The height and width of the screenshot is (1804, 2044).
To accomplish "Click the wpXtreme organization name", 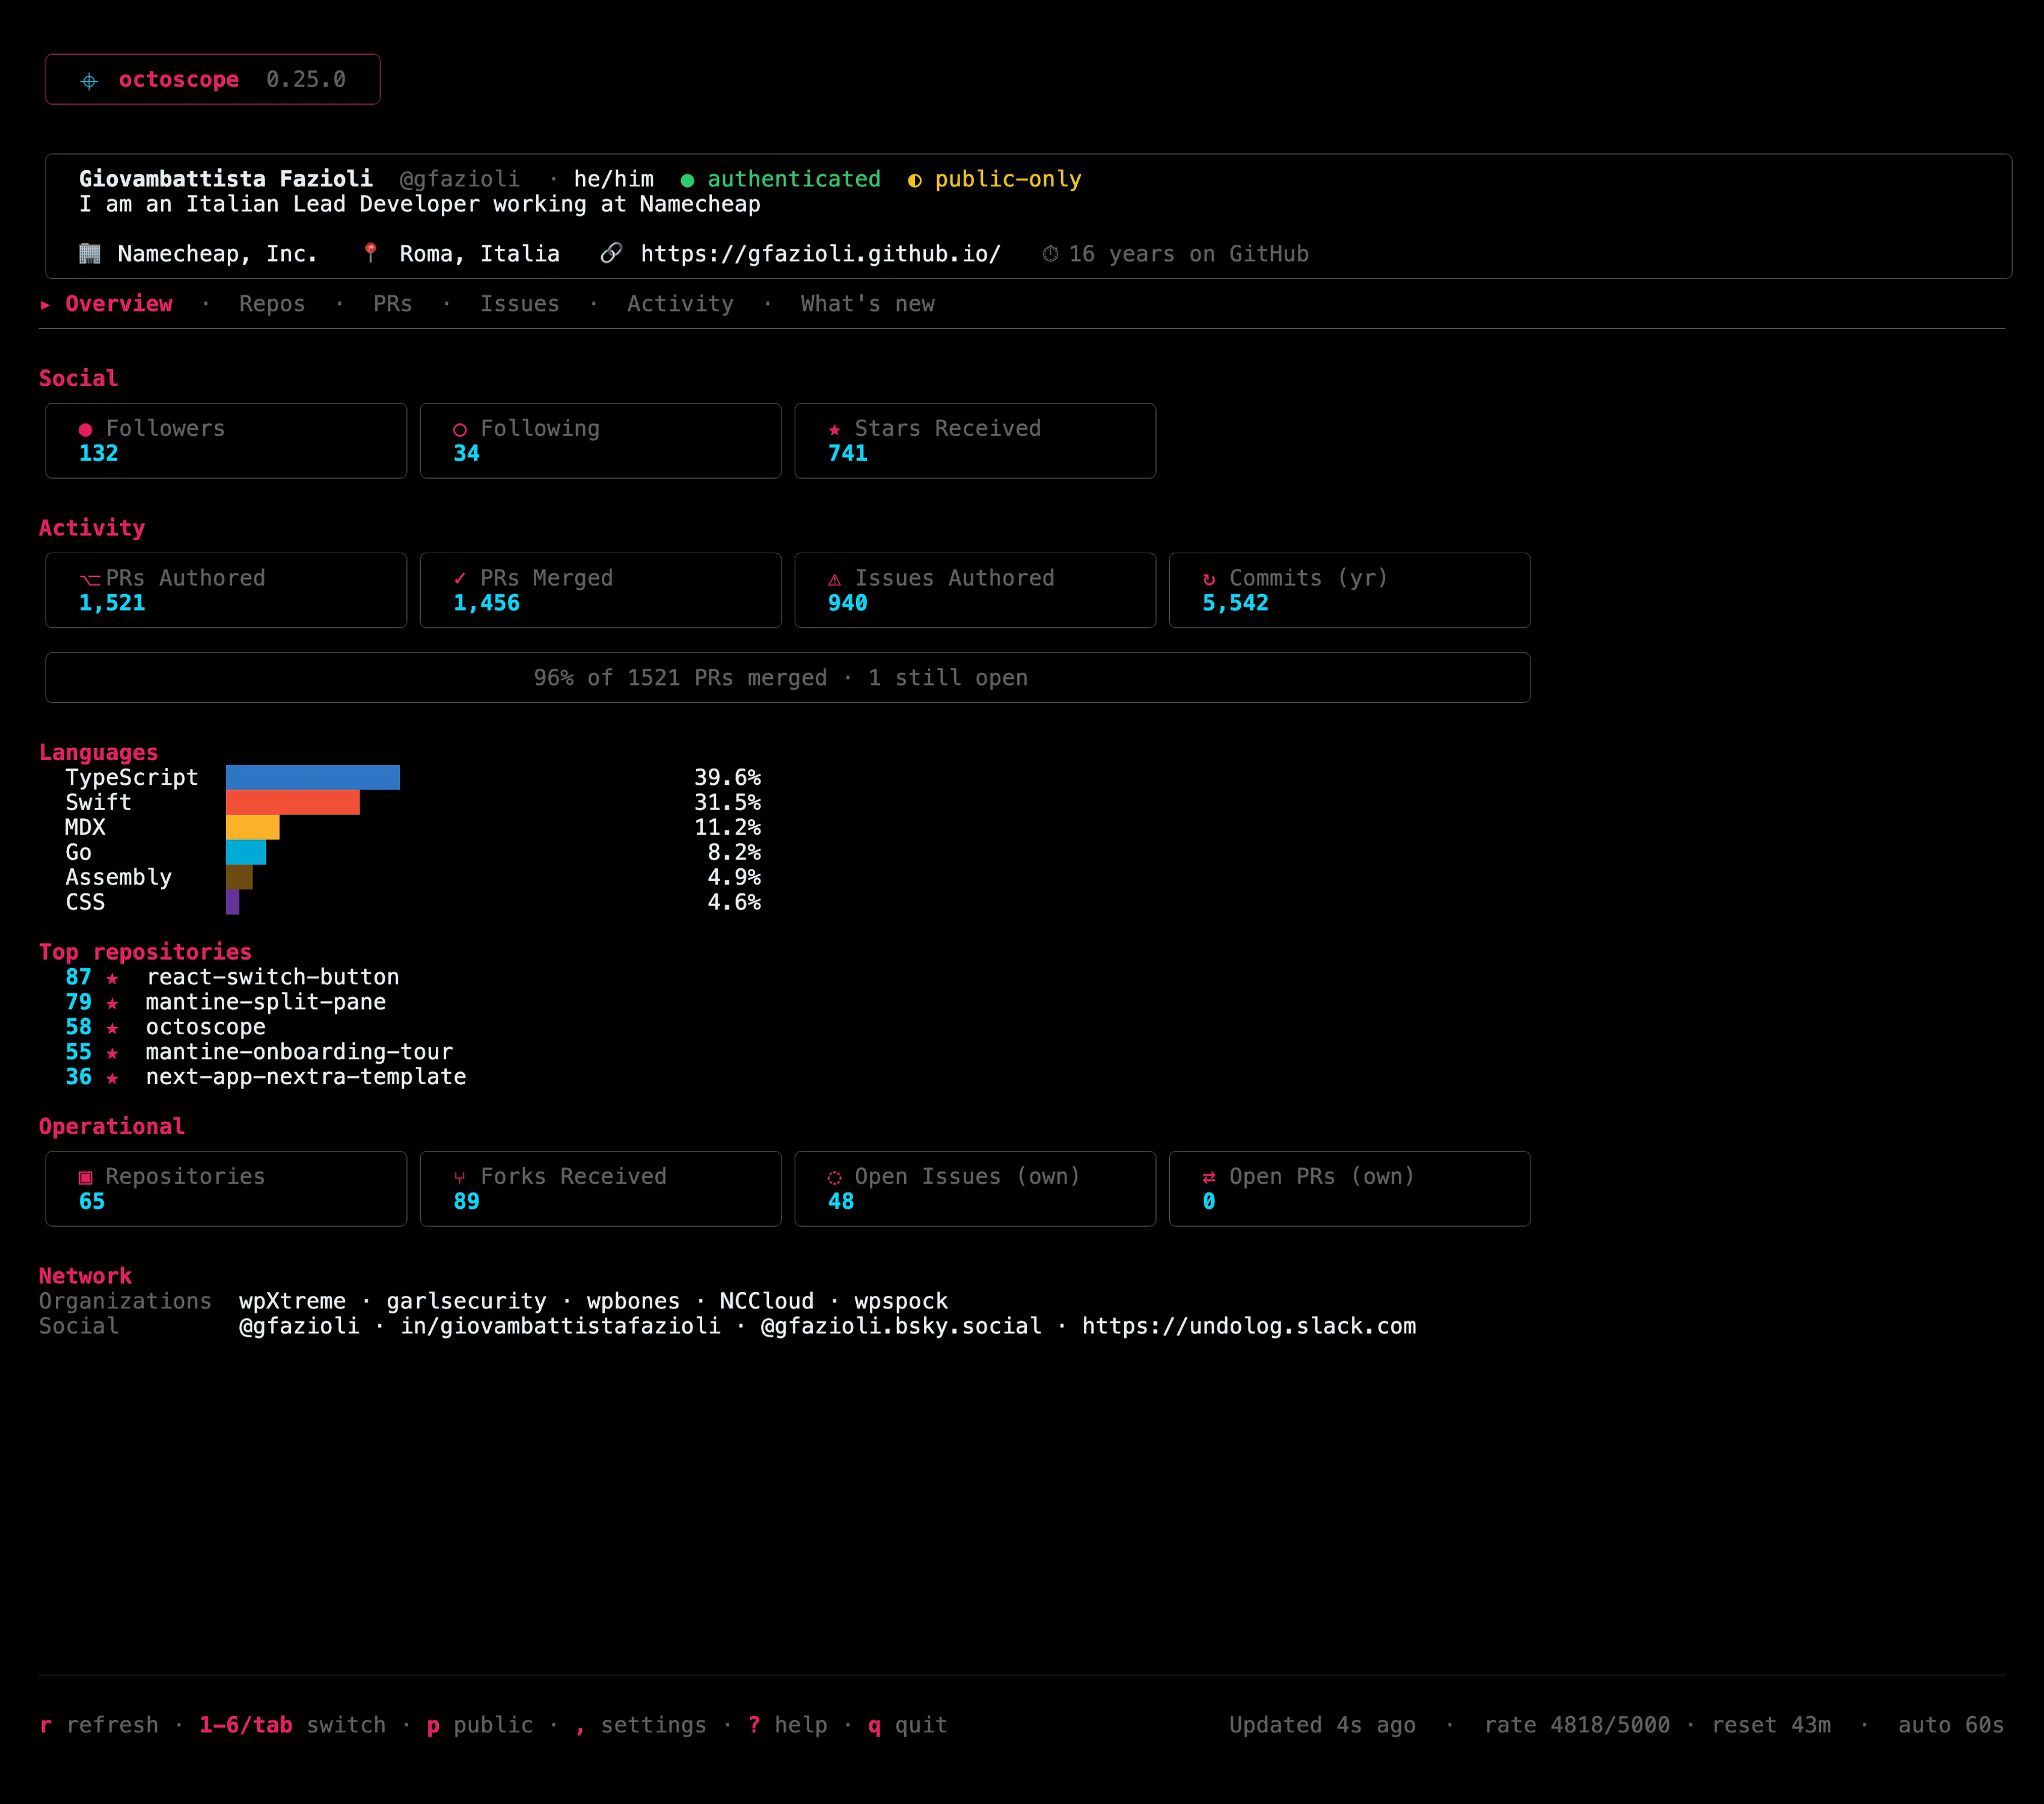I will pyautogui.click(x=292, y=1301).
